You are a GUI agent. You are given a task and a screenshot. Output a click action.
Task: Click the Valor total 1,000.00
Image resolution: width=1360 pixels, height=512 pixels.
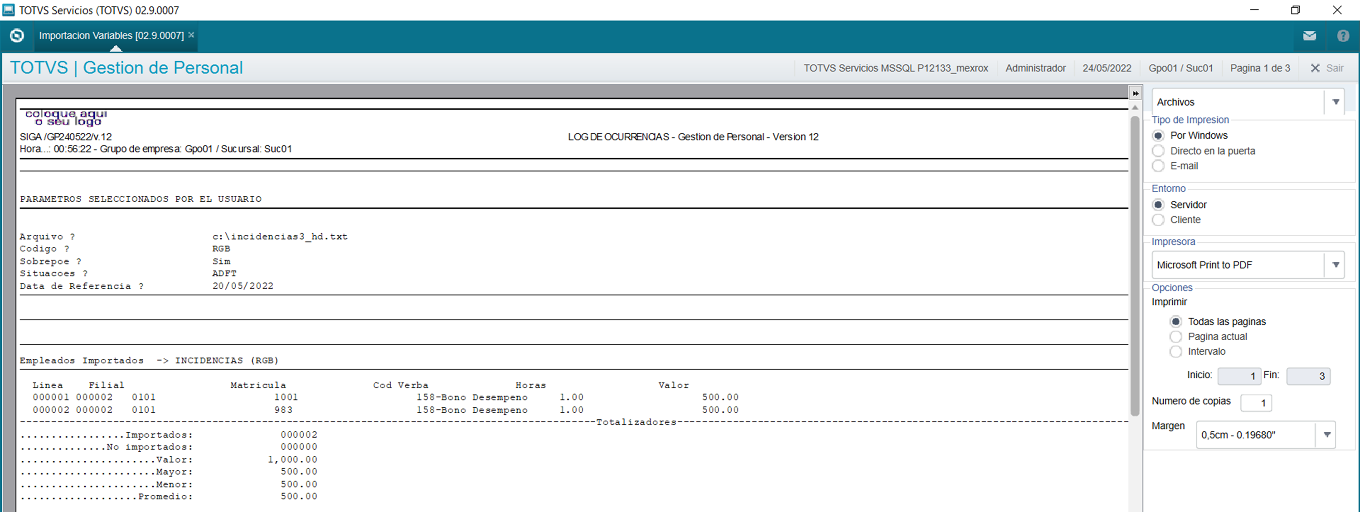click(x=292, y=459)
